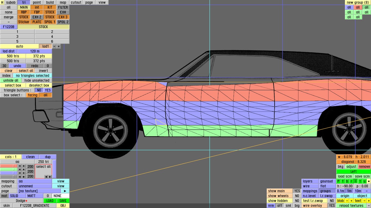Adjust the red colour slider
This screenshot has width=371, height=208.
(x=9, y=166)
